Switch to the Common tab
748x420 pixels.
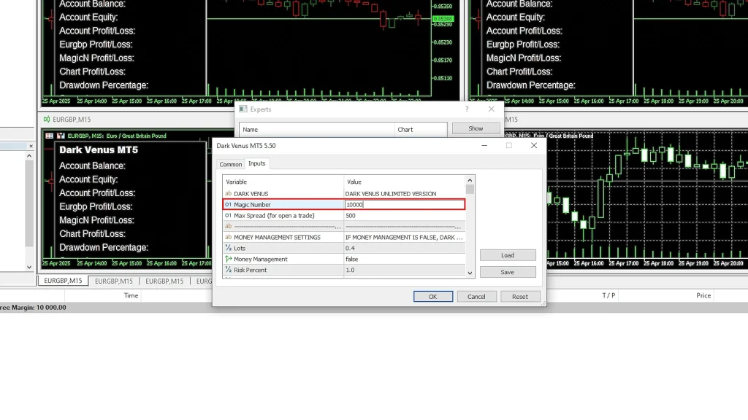coord(231,164)
